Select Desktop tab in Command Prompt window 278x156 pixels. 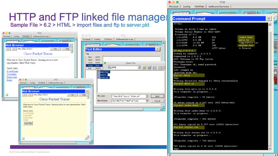point(199,6)
